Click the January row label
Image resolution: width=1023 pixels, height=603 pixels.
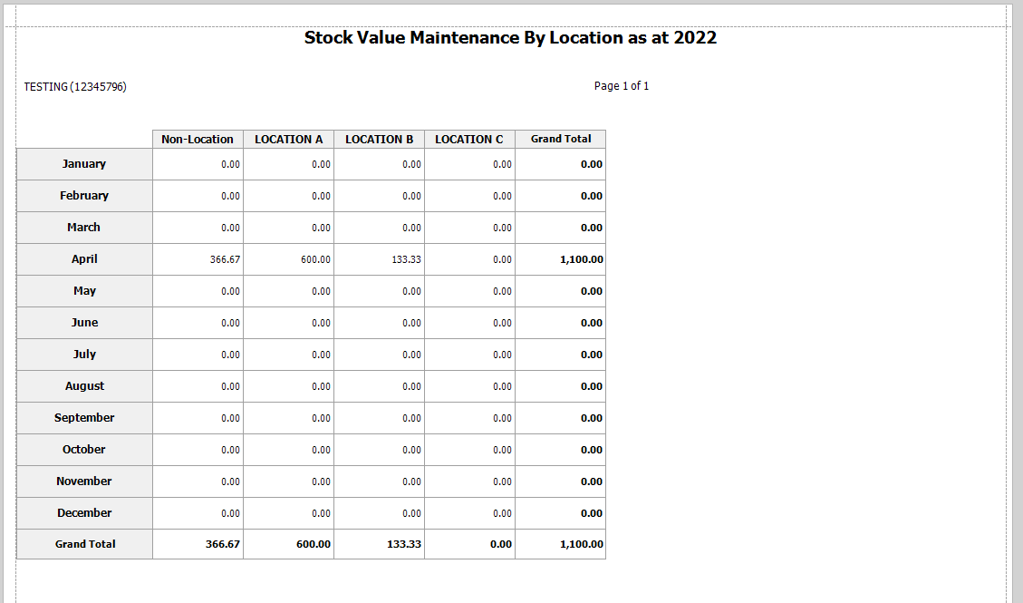click(84, 164)
